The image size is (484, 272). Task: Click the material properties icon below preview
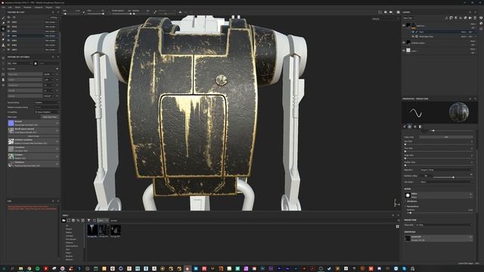tap(420, 126)
